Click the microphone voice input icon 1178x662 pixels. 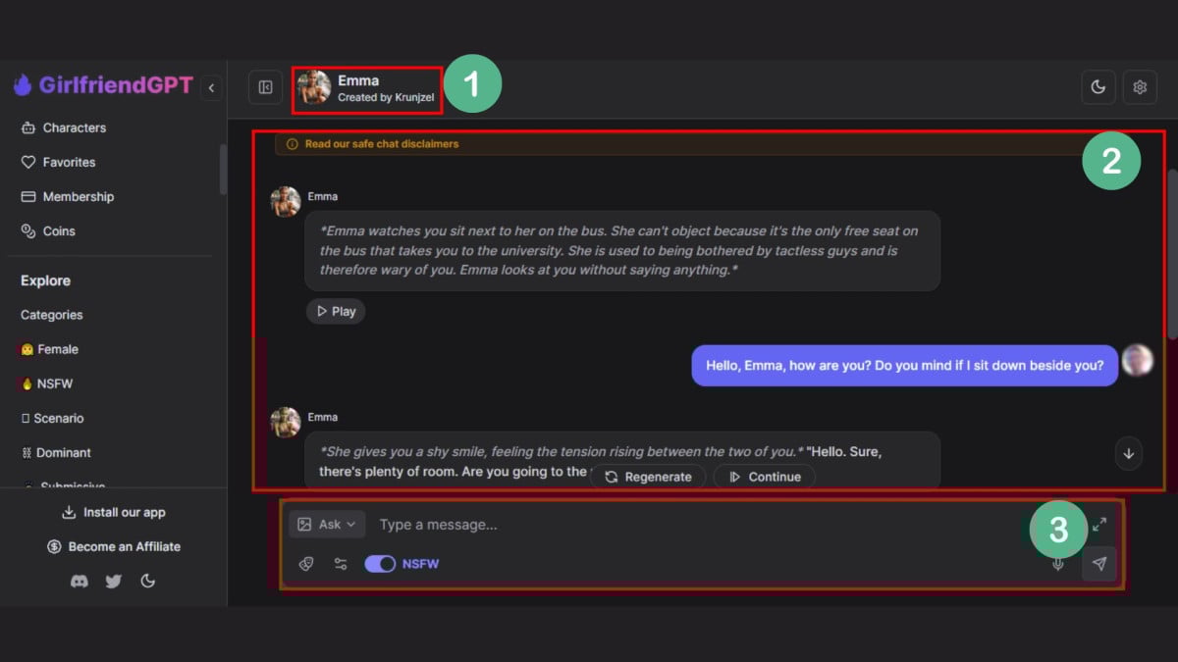(x=1058, y=564)
